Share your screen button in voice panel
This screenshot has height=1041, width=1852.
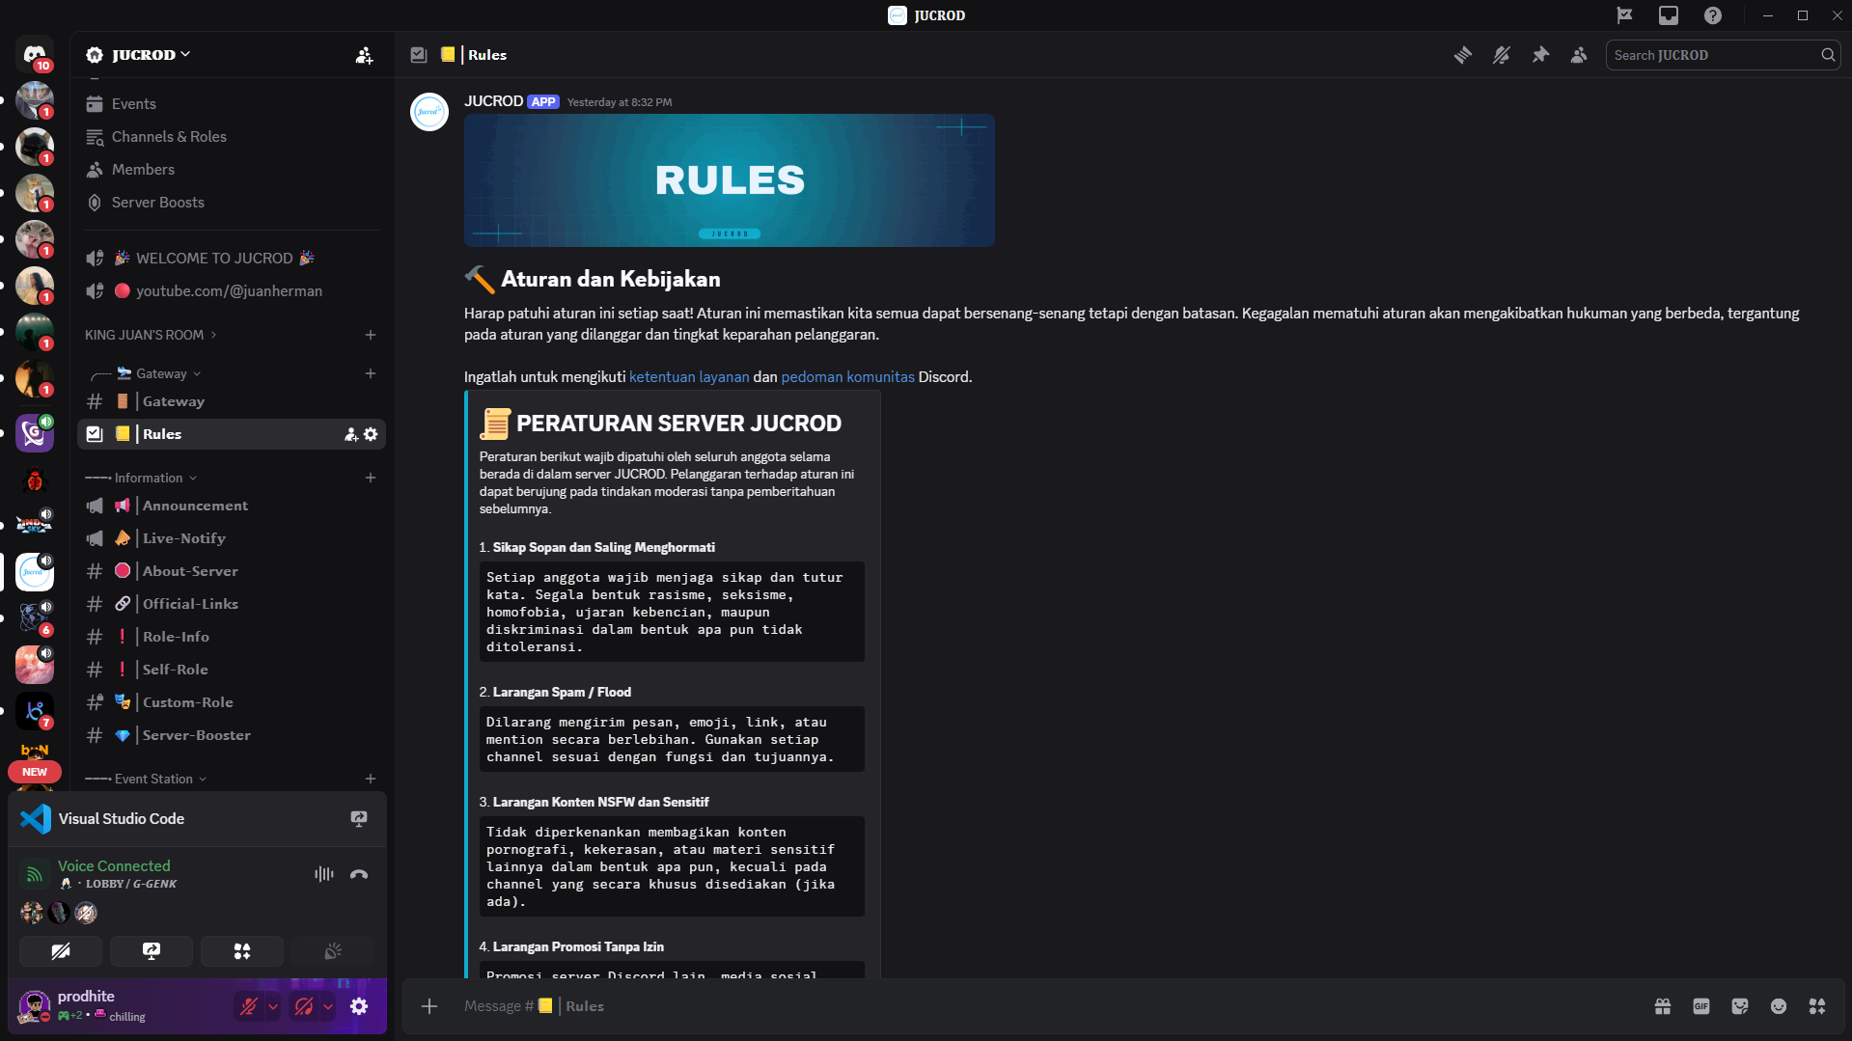[x=152, y=951]
